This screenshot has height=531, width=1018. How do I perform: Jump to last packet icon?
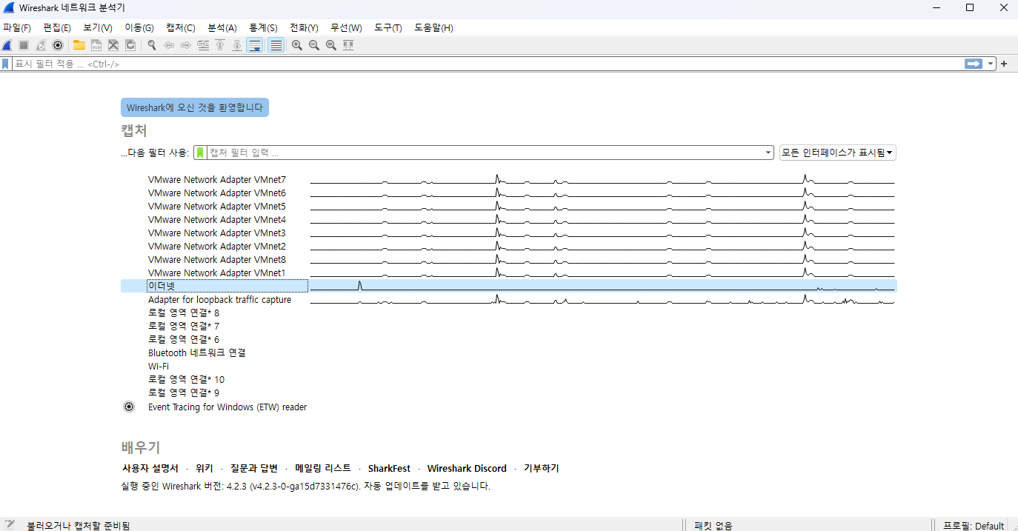237,45
